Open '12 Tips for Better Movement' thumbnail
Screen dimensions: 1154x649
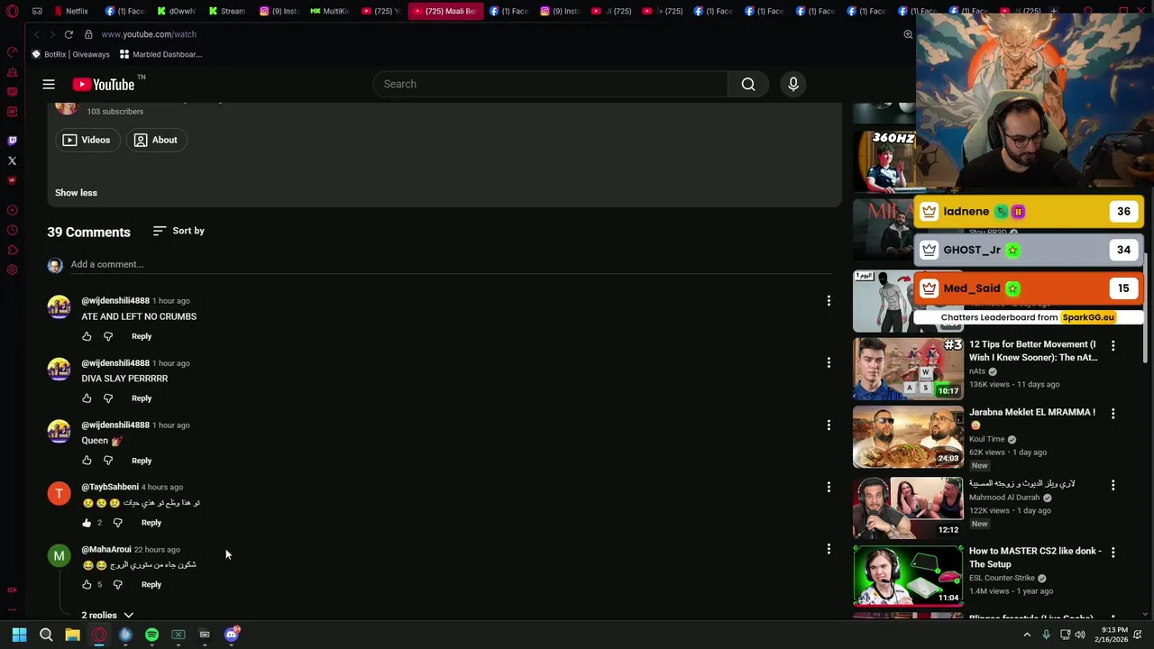[908, 368]
